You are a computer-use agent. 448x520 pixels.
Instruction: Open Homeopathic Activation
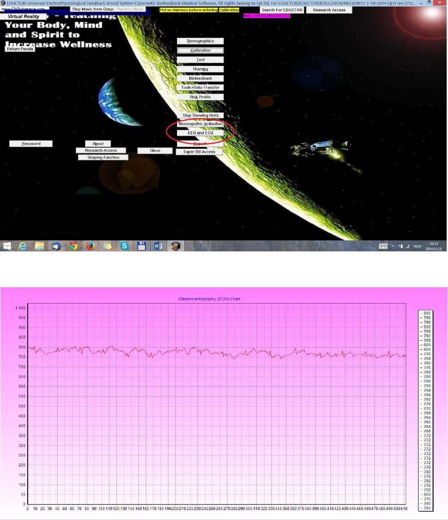[201, 124]
